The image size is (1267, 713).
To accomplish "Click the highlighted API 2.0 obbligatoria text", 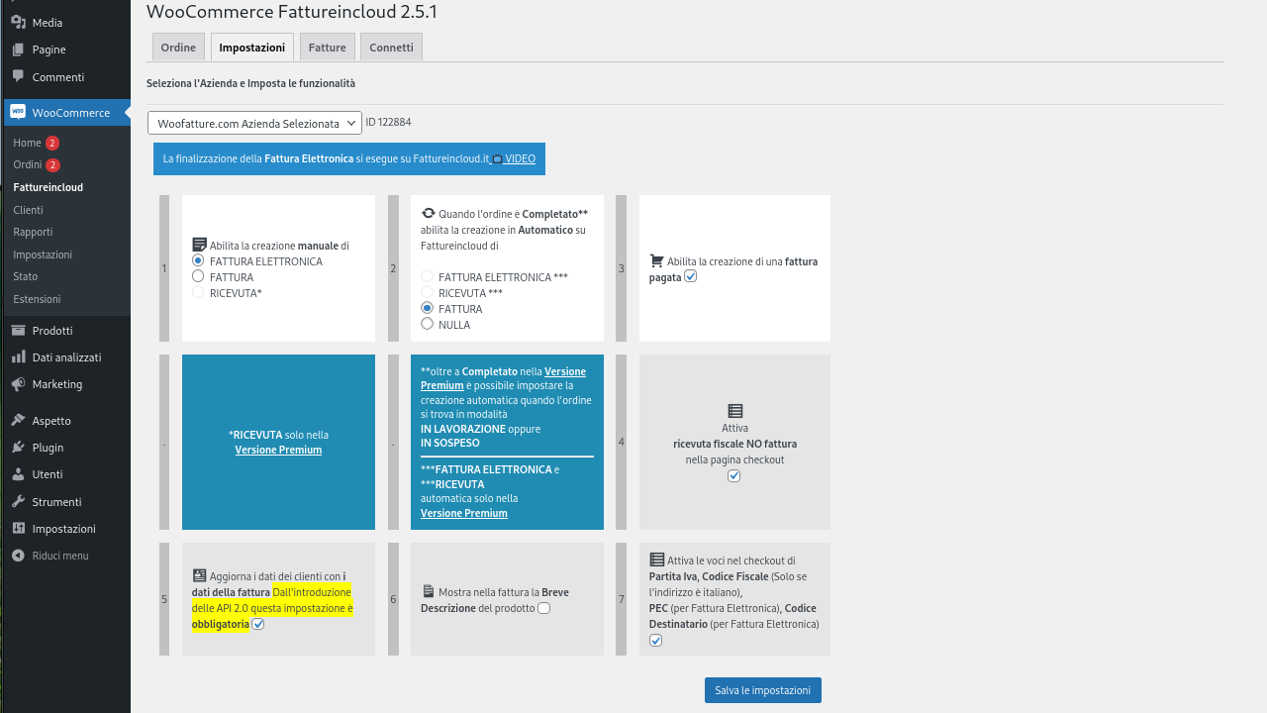I will click(272, 608).
